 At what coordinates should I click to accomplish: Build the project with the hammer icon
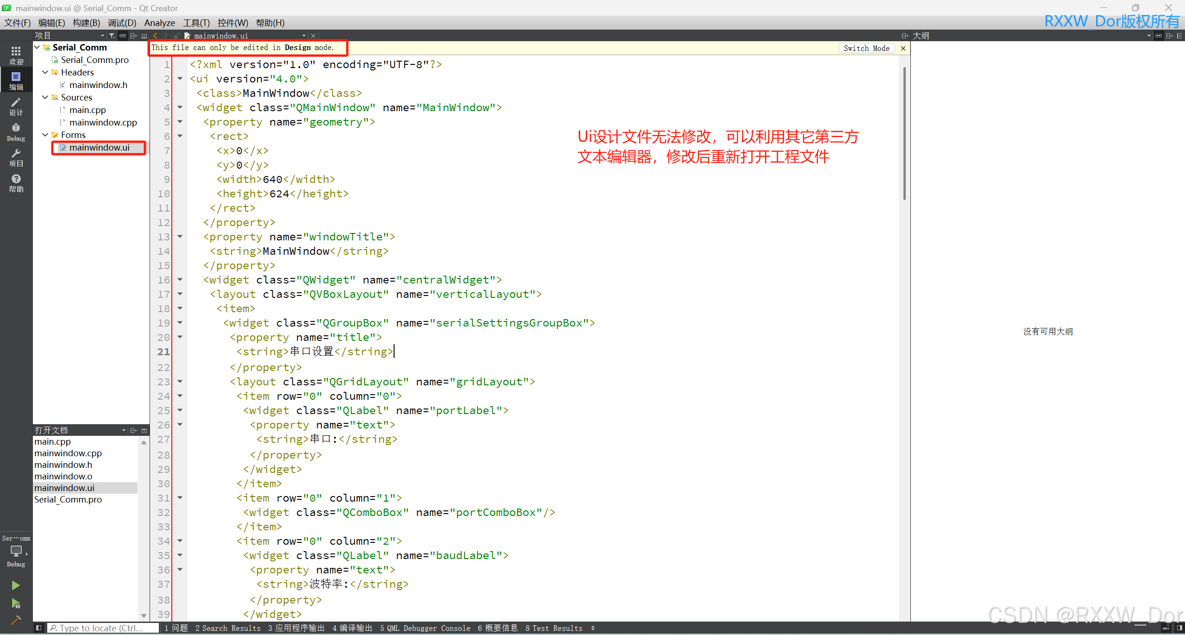tap(16, 620)
